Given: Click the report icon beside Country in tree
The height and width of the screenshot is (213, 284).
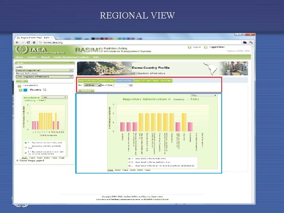Looking at the screenshot, I should 45,90.
